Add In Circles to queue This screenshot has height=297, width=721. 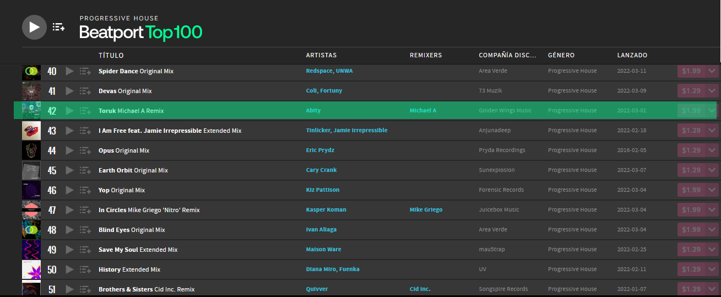[85, 210]
